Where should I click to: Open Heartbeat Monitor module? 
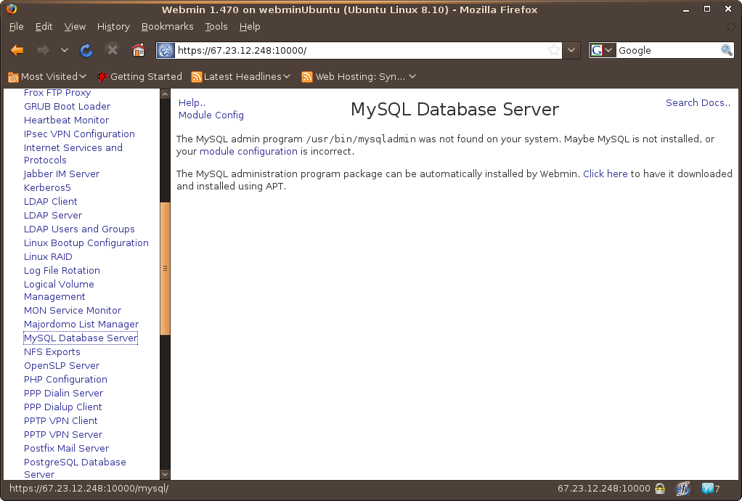pyautogui.click(x=66, y=120)
